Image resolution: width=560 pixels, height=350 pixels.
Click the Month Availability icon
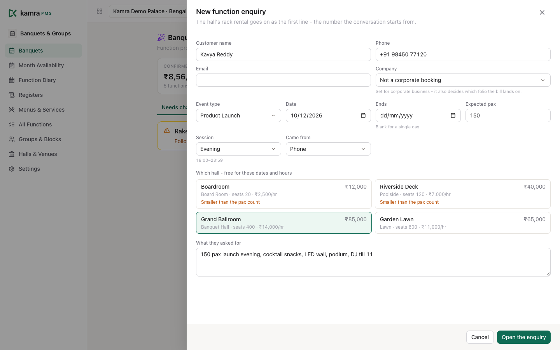(x=12, y=65)
